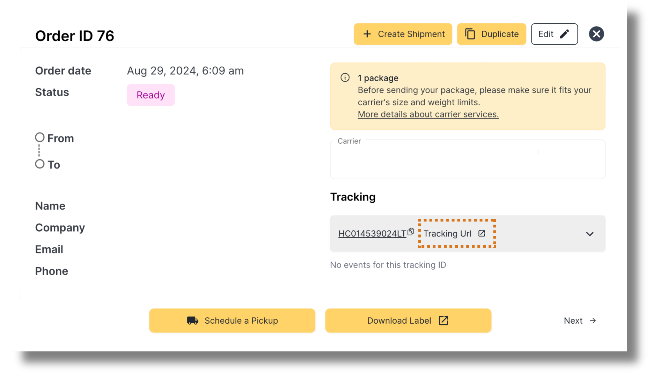The width and height of the screenshot is (660, 376).
Task: Click the tracking number HC014539024LT link
Action: 372,234
